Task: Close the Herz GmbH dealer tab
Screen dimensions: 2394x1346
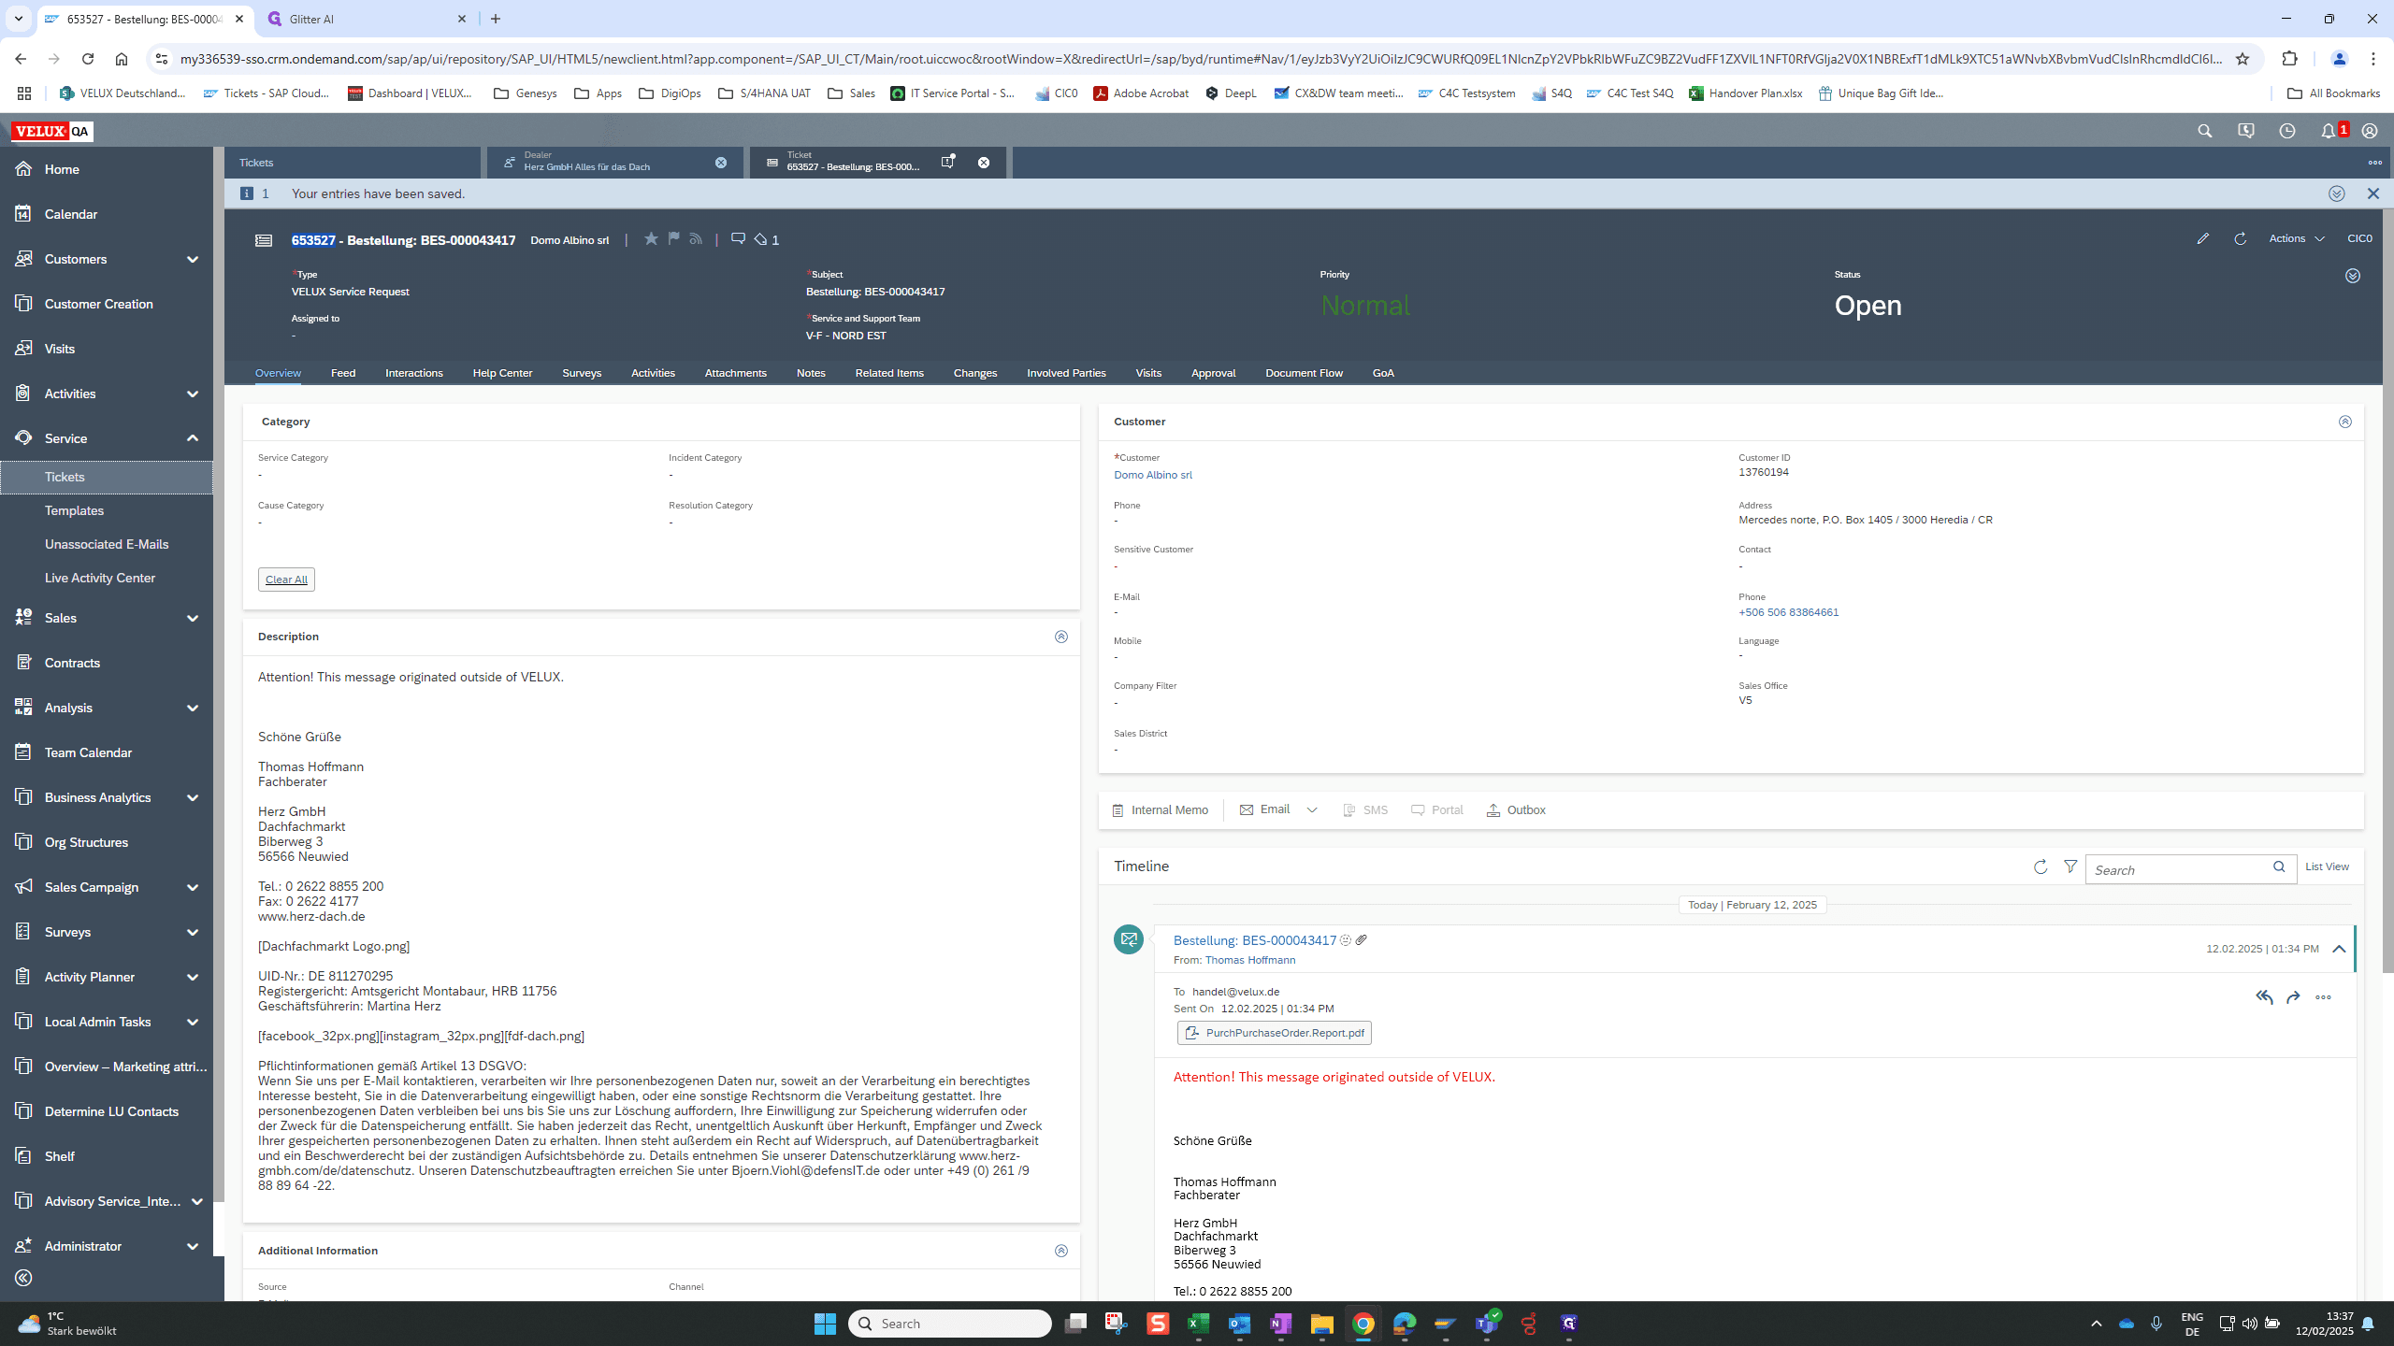Action: point(721,163)
